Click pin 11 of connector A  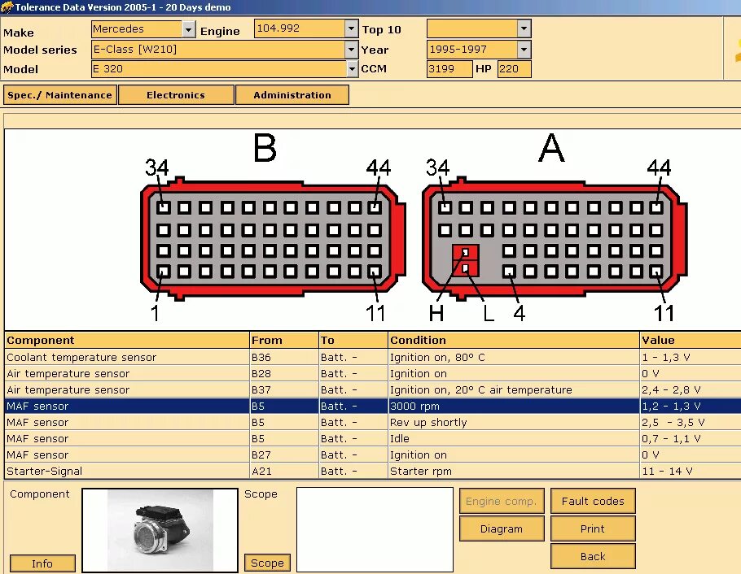pyautogui.click(x=656, y=272)
